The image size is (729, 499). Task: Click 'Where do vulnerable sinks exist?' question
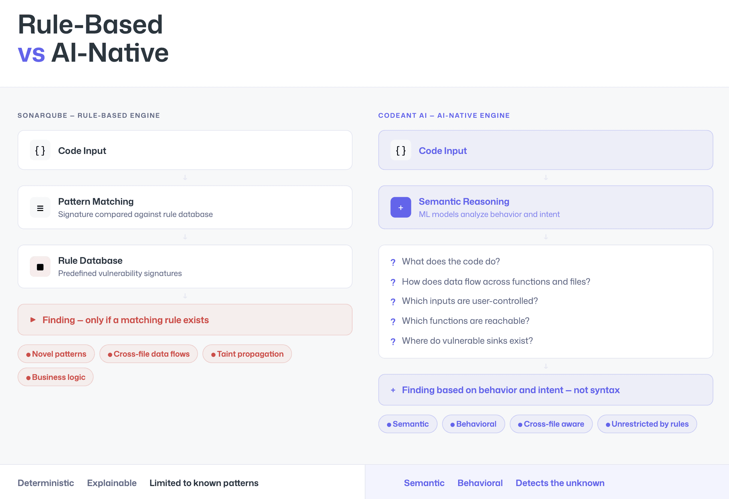[467, 341]
